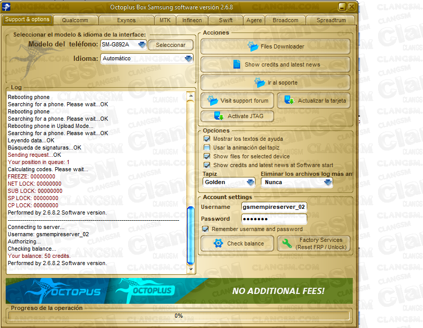Click log line 'SUB LOCK: 00000000'

point(35,191)
